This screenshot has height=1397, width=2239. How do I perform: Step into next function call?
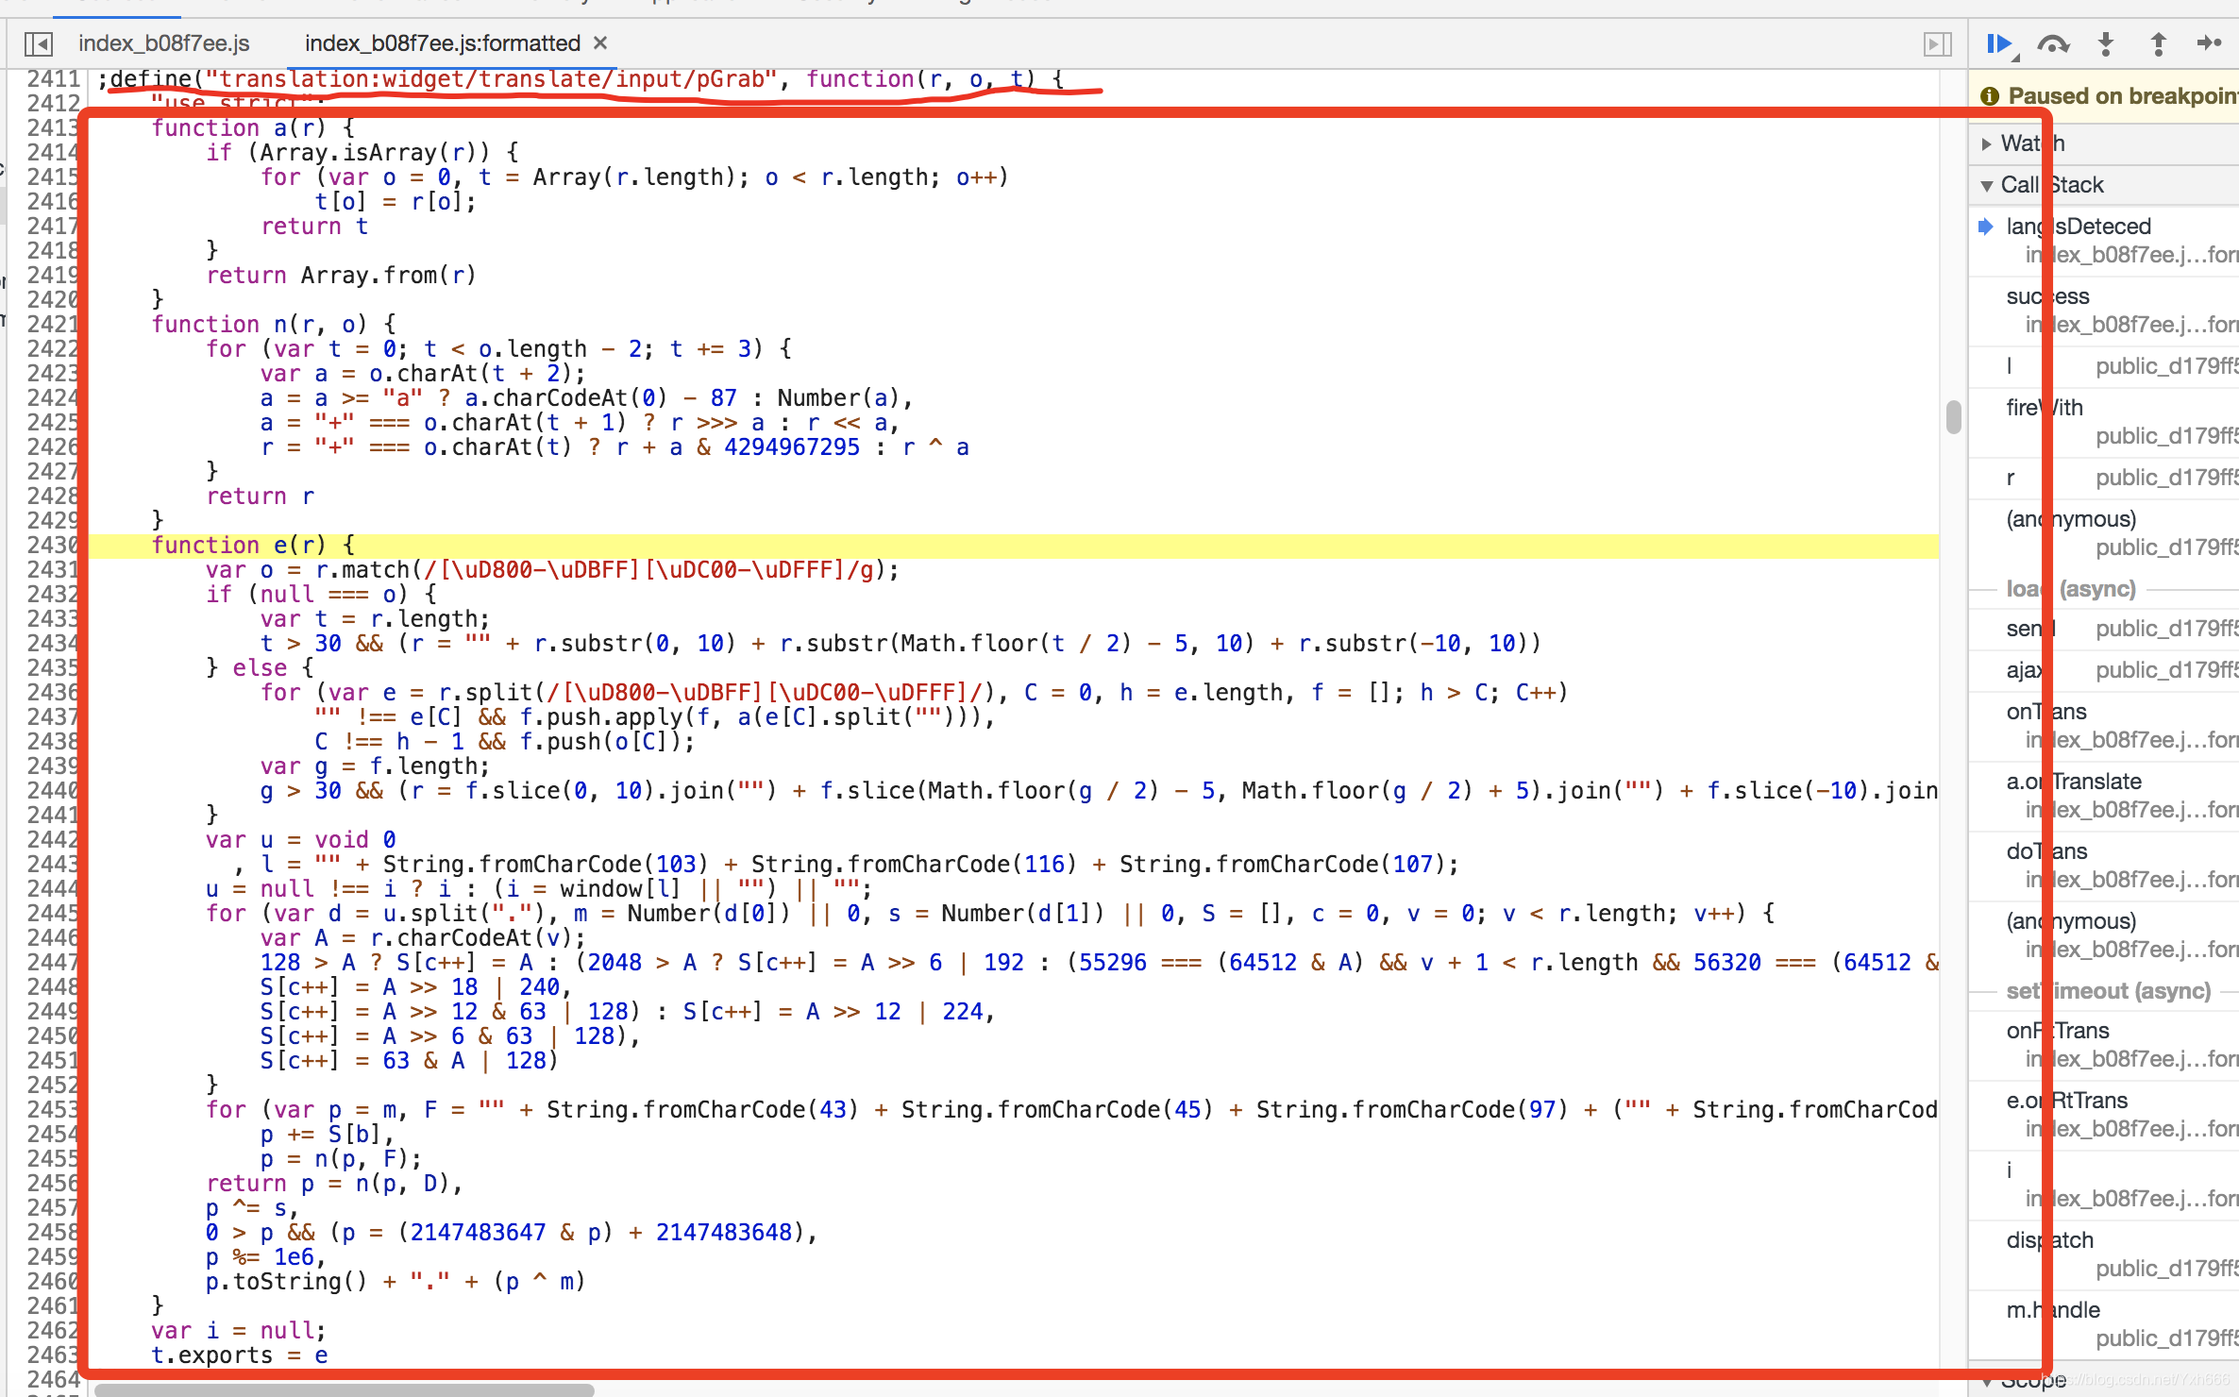(x=2106, y=43)
